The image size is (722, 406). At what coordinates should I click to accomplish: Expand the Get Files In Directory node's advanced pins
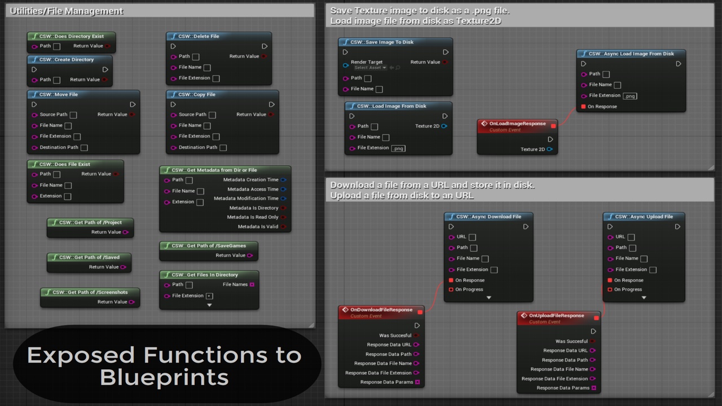pyautogui.click(x=209, y=305)
